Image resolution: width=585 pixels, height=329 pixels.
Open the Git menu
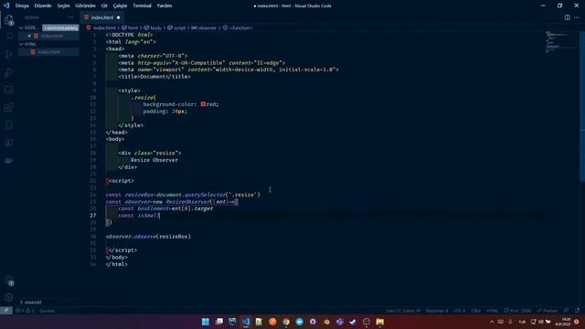tap(104, 5)
